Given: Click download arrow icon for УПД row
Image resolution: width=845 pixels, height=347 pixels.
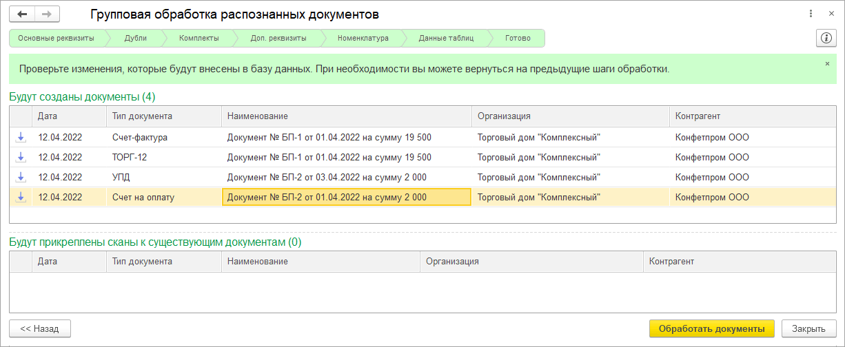Looking at the screenshot, I should [x=21, y=178].
